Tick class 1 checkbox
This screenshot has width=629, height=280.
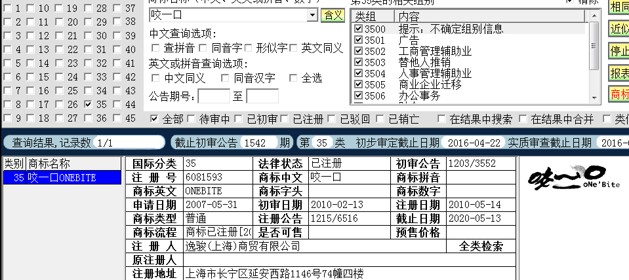coord(7,8)
